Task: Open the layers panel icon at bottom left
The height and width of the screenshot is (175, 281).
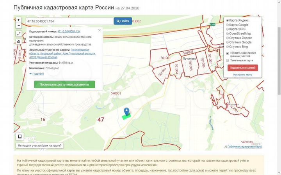Action: click(20, 136)
